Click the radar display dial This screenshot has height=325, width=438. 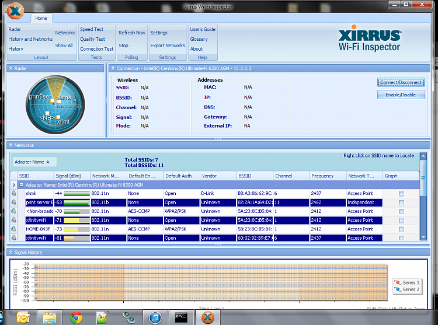pyautogui.click(x=55, y=104)
